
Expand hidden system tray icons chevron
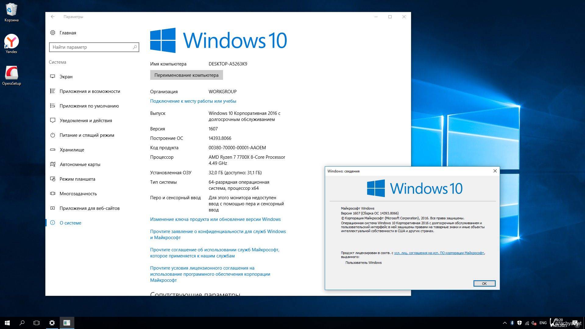(x=505, y=323)
